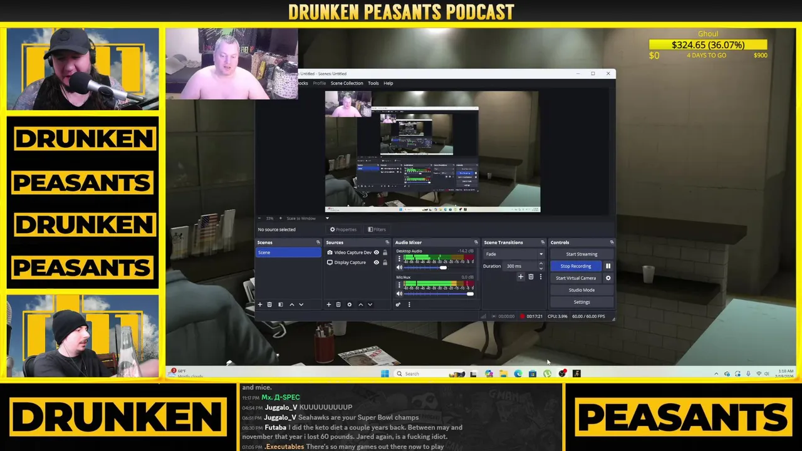
Task: Remove selected scene using the Scenes trash icon
Action: pos(269,304)
